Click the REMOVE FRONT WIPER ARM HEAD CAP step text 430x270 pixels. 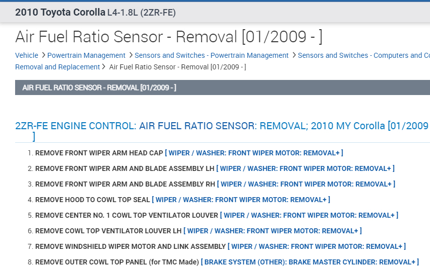tap(99, 153)
